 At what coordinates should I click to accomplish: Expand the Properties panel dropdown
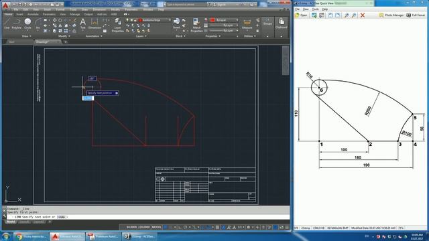pyautogui.click(x=212, y=36)
